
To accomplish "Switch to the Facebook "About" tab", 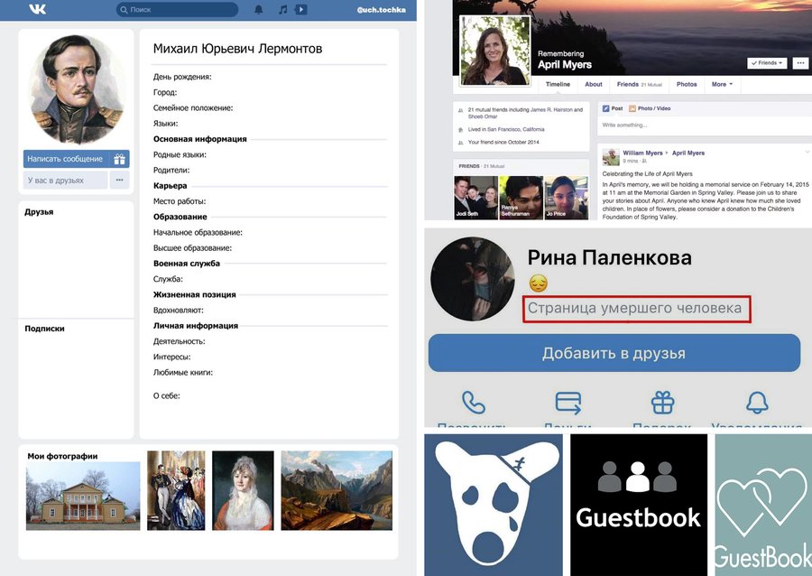I will pyautogui.click(x=594, y=84).
